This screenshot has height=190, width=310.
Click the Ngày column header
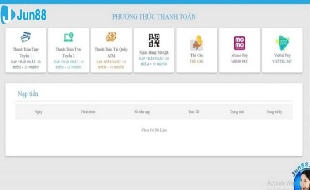coord(39,112)
